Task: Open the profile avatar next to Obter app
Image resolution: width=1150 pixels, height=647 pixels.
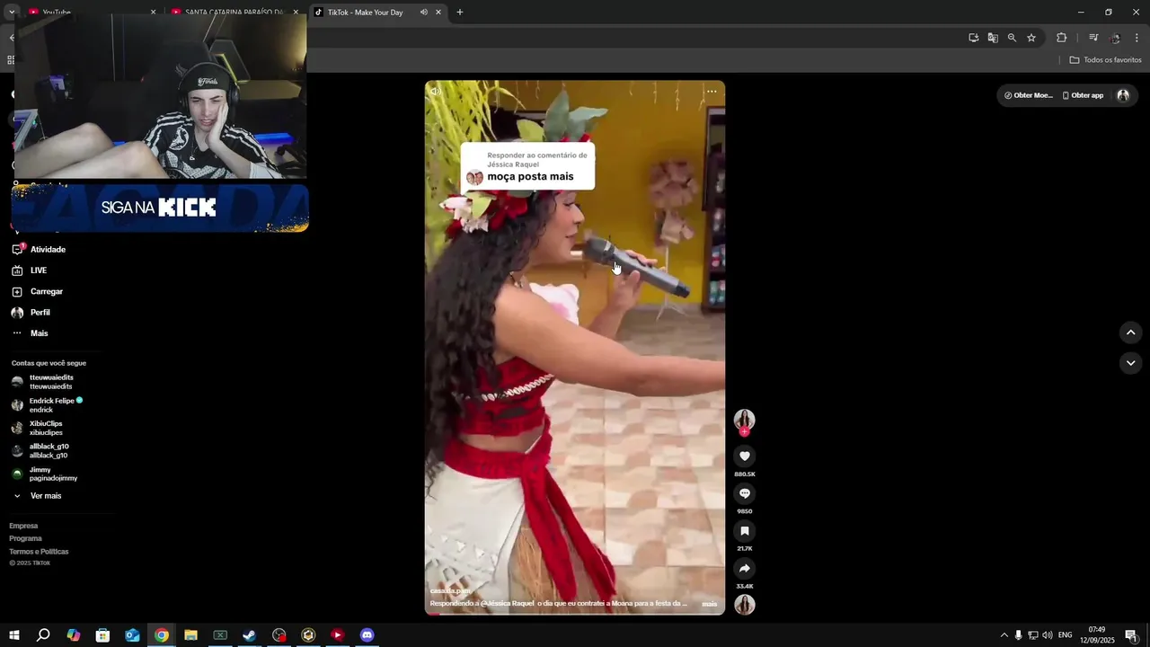Action: tap(1123, 95)
